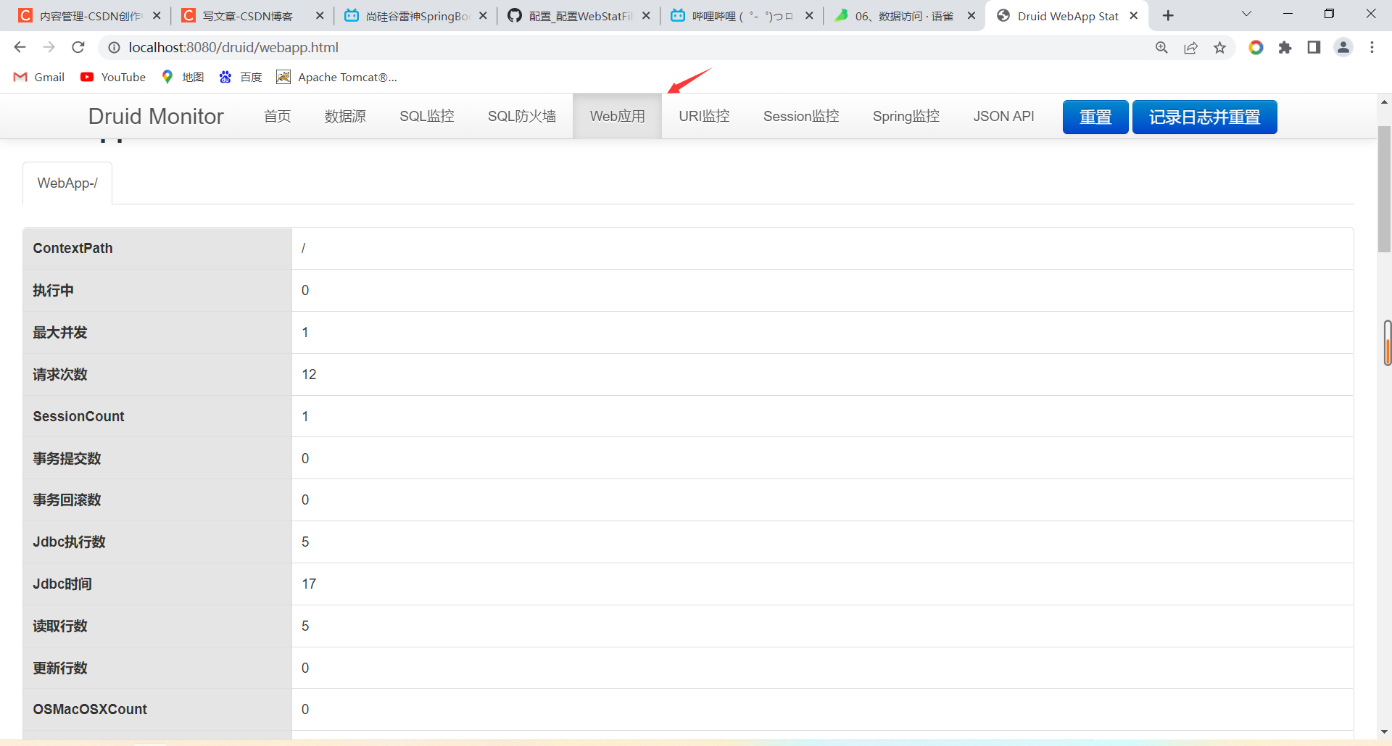1392x746 pixels.
Task: Open the Spring监控 navigation item
Action: tap(906, 116)
